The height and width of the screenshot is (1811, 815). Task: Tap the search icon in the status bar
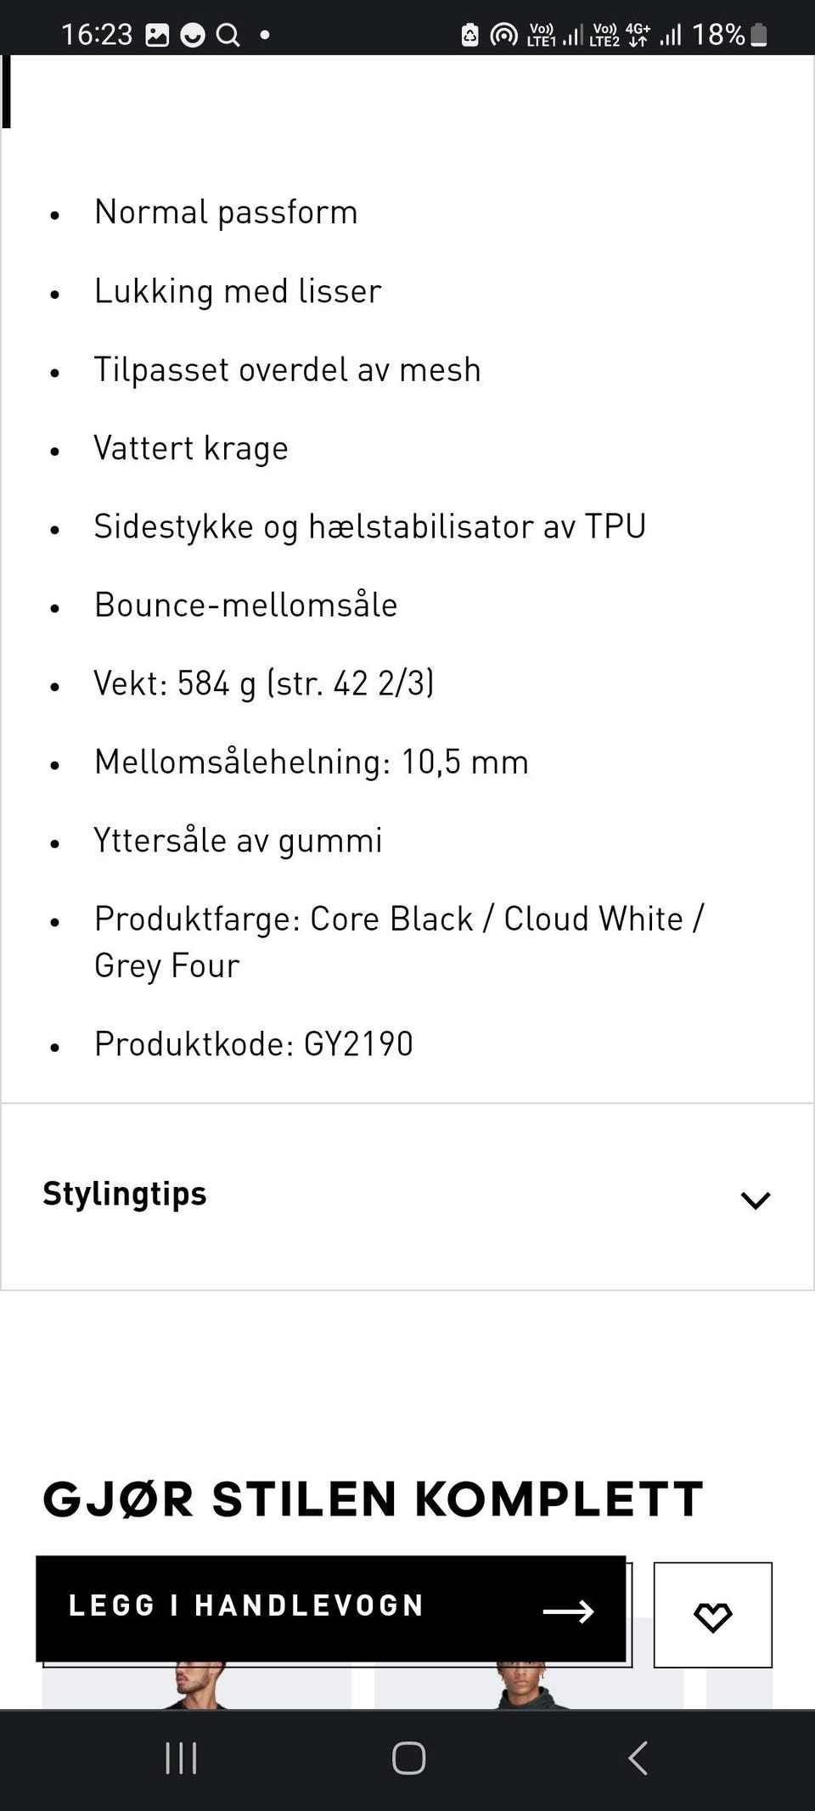point(228,34)
